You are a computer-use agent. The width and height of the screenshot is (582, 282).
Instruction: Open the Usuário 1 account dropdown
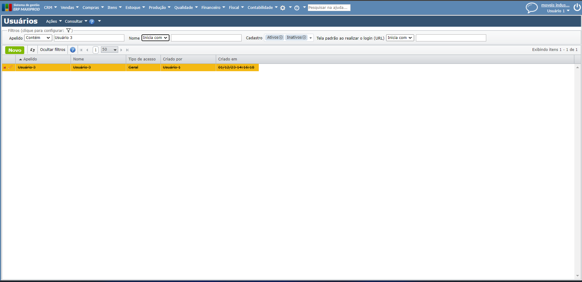[558, 11]
